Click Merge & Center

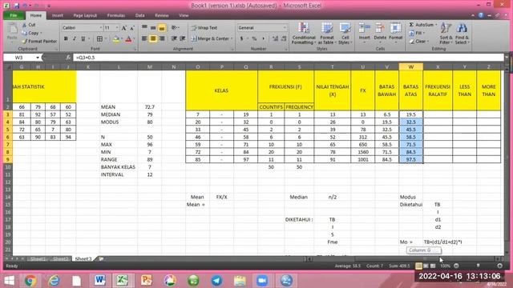click(x=210, y=39)
